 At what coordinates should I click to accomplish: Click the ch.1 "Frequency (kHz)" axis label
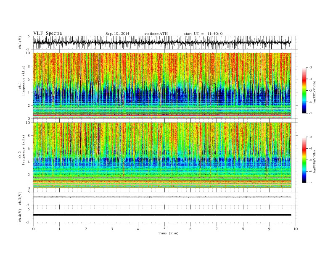click(x=24, y=81)
